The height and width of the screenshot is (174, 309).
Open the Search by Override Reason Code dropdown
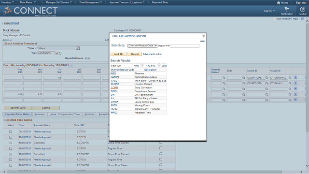coord(142,46)
